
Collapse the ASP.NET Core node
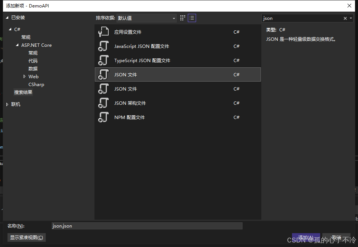coord(17,45)
